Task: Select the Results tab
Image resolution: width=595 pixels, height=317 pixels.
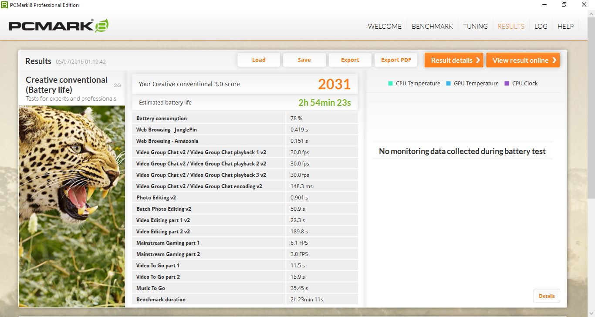Action: [511, 26]
